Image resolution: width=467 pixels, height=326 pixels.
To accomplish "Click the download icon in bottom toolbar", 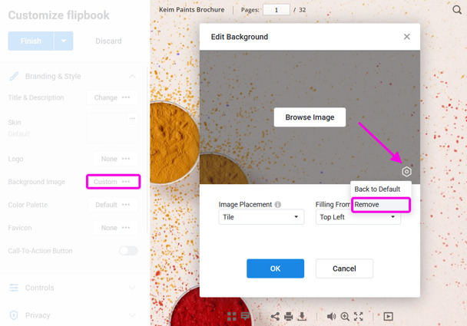I will point(302,317).
